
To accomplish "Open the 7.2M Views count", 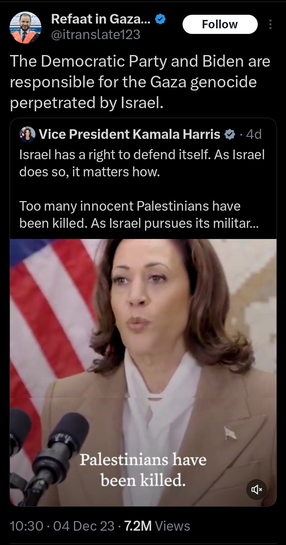I will (x=157, y=526).
